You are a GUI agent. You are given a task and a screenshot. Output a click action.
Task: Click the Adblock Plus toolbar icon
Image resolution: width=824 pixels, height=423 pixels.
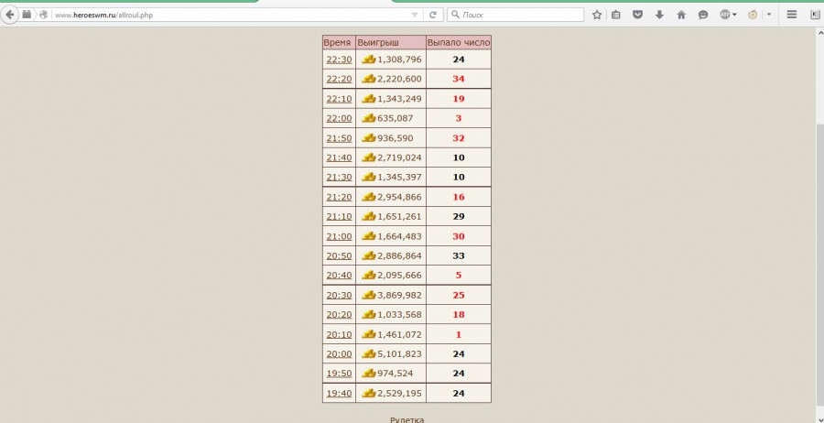[725, 15]
